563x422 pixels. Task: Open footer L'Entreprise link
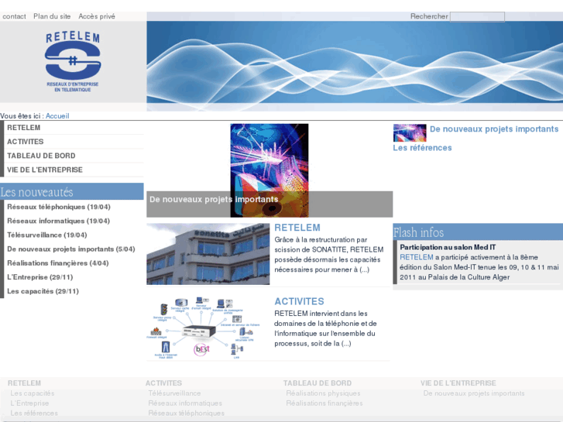pos(29,403)
